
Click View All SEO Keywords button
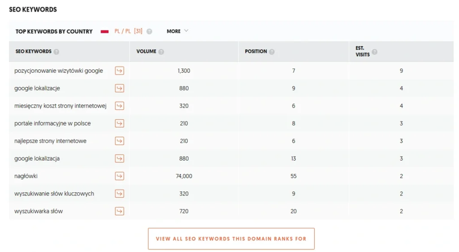231,239
